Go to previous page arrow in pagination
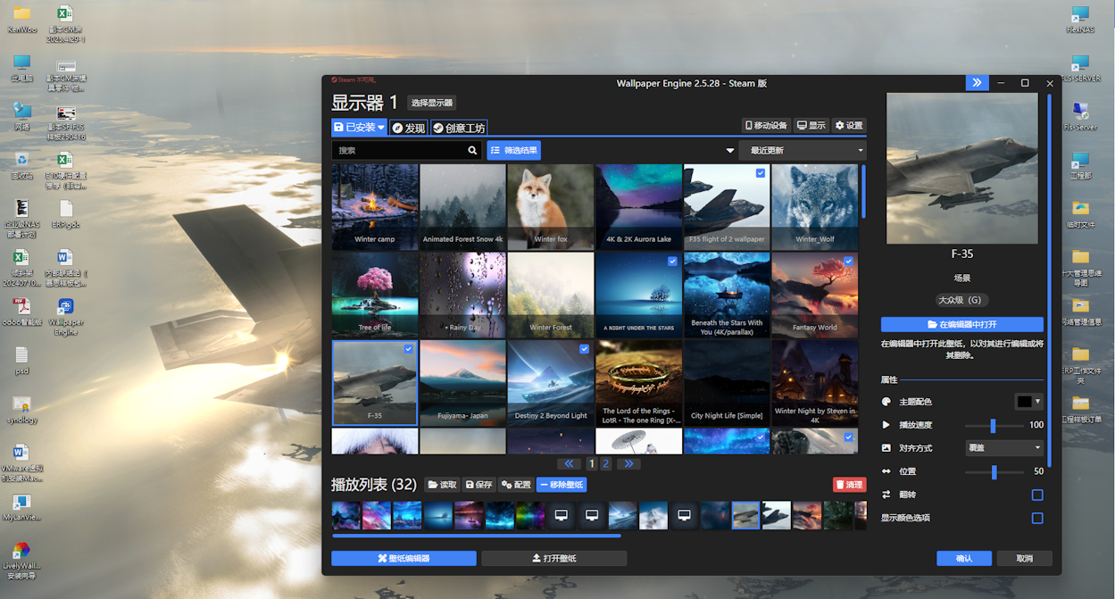 tap(570, 464)
